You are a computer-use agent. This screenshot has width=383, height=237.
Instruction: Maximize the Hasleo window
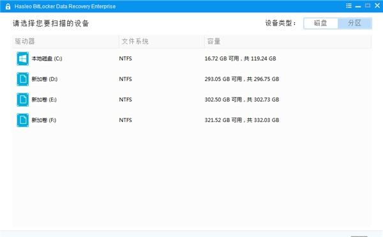[x=368, y=5]
